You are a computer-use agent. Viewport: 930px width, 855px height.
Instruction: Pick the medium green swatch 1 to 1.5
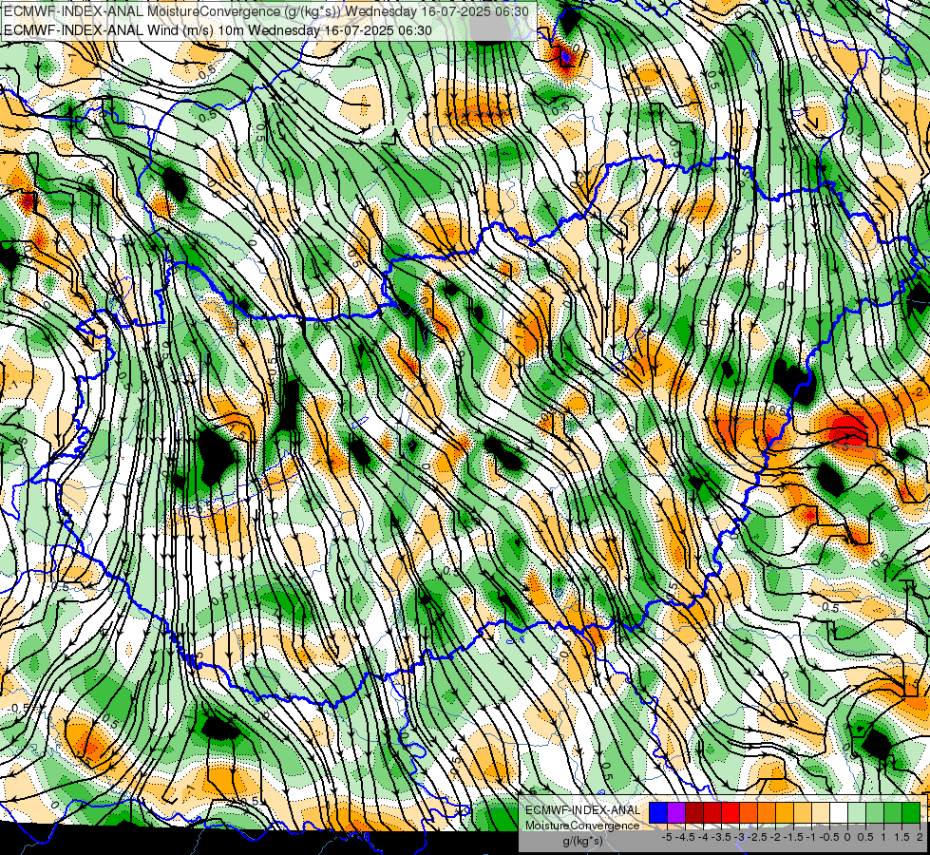tap(893, 812)
